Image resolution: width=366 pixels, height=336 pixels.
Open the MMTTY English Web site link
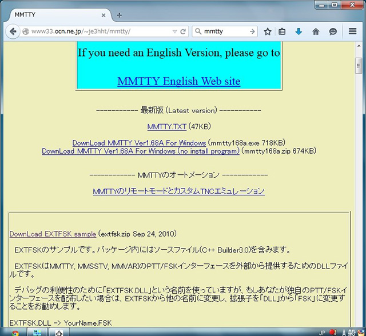179,81
